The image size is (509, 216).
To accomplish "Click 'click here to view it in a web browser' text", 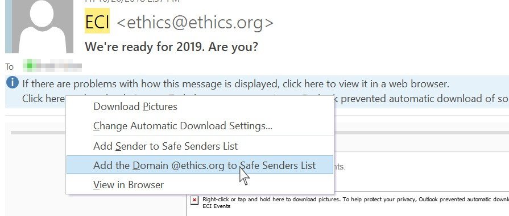I will pyautogui.click(x=366, y=84).
